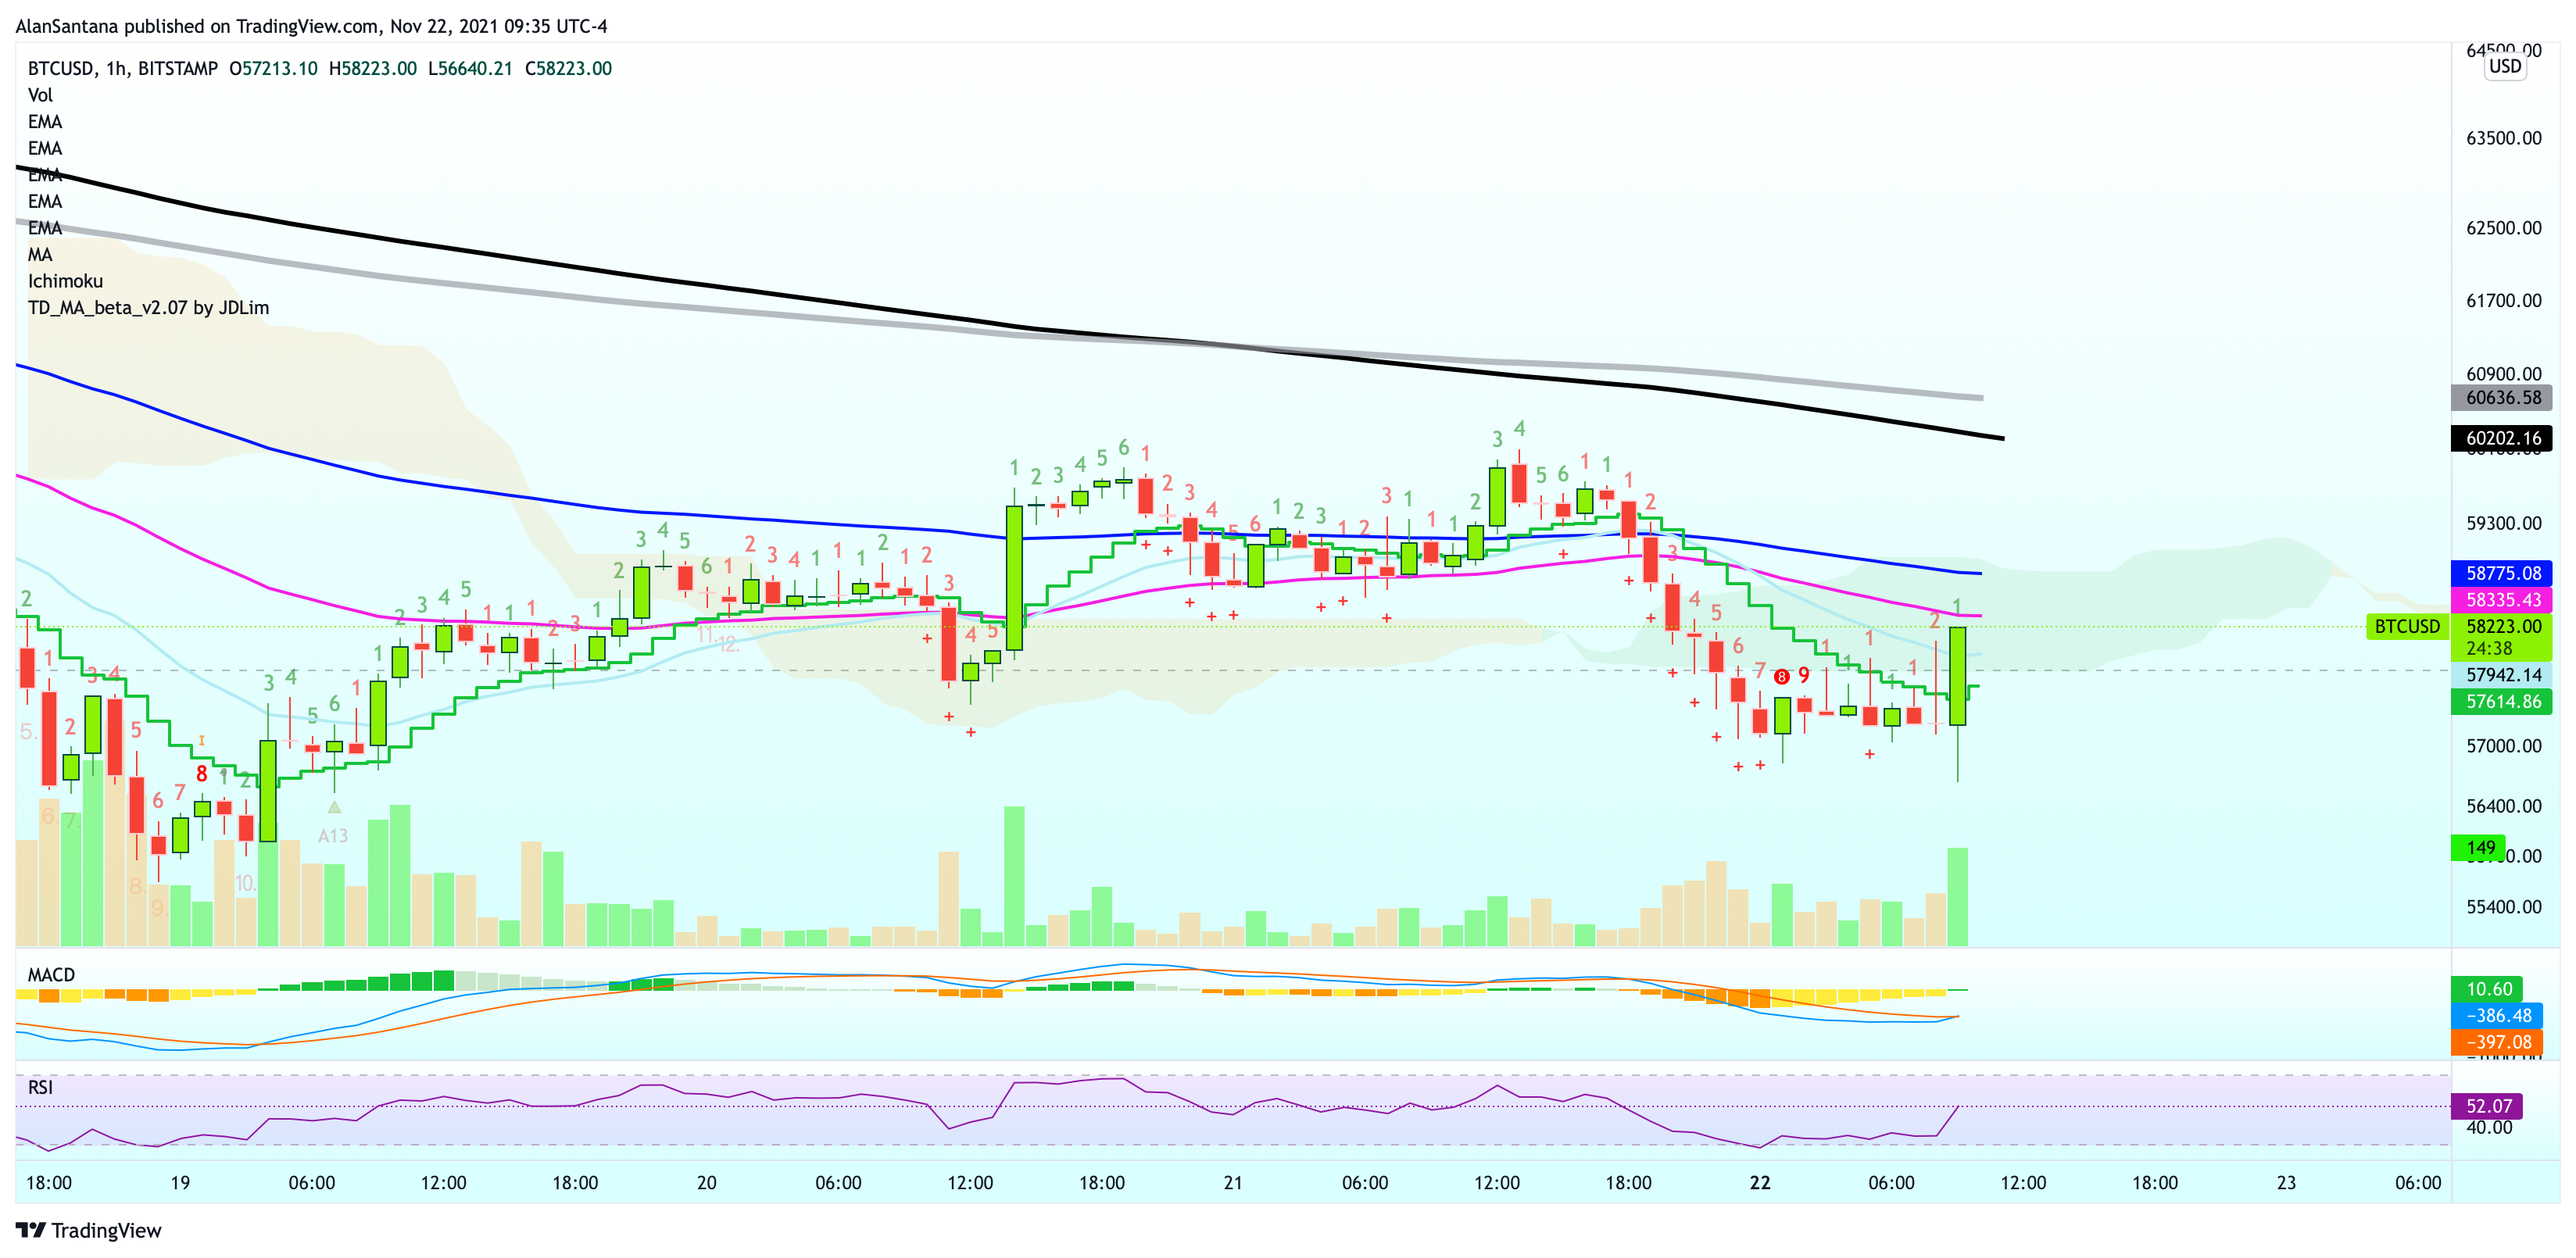Click the 56400.00 price axis label
The height and width of the screenshot is (1258, 2576).
click(2503, 806)
